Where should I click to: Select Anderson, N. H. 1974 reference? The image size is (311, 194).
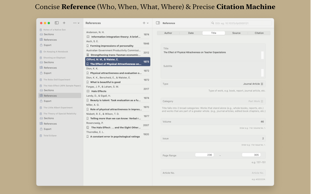coord(118,34)
